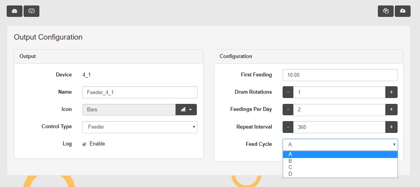
Task: Open the Control Type Feeder dropdown
Action: [x=140, y=127]
